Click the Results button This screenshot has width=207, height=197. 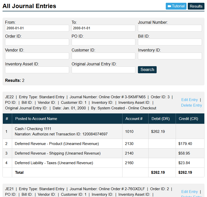[196, 6]
